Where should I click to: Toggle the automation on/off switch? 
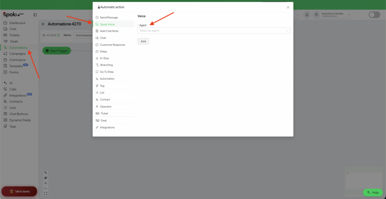[x=374, y=15]
